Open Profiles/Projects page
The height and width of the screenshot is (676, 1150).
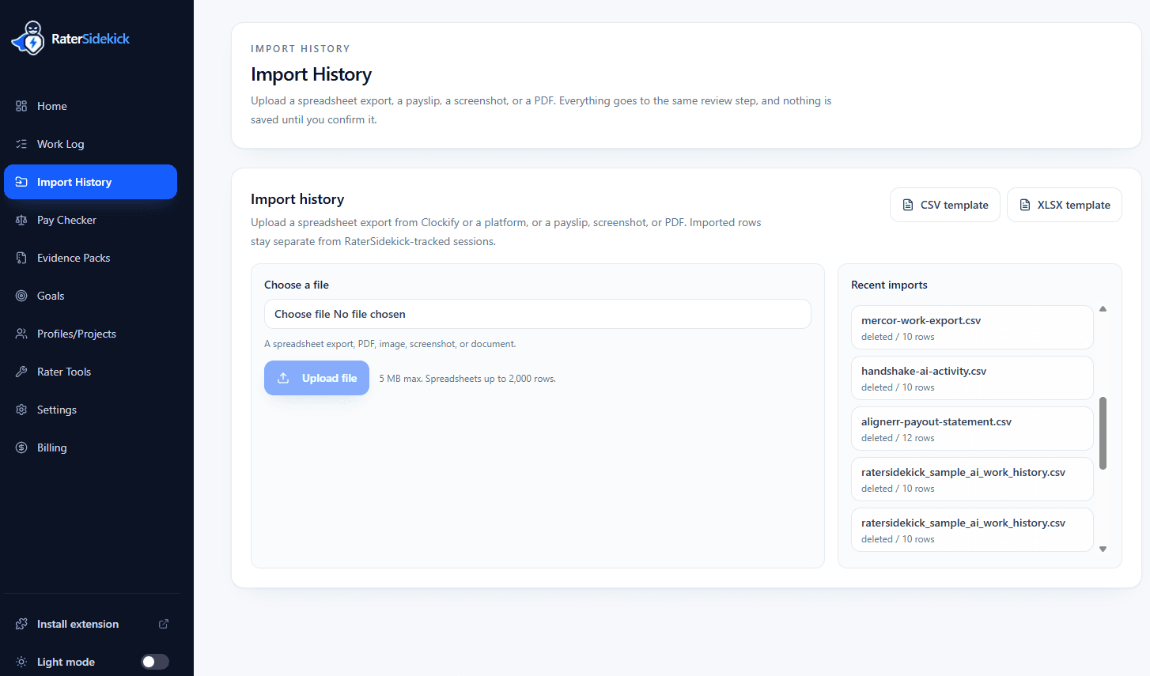point(90,334)
